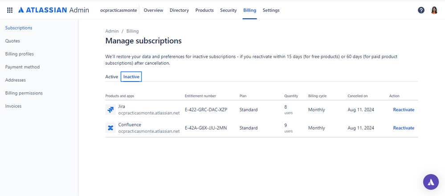Screen dimensions: 445x196
Task: Open Invoices in the sidebar
Action: (x=13, y=106)
